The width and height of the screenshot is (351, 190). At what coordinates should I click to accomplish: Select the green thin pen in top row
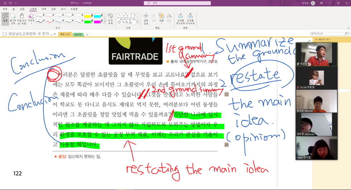pyautogui.click(x=69, y=16)
